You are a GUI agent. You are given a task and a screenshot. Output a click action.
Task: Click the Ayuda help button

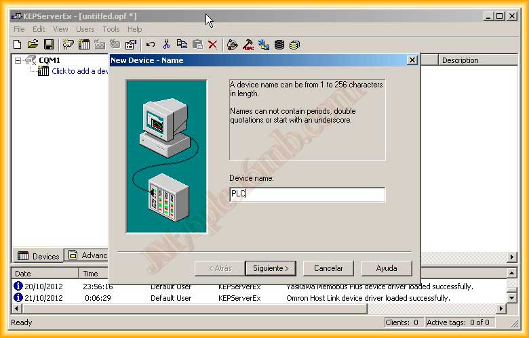[386, 268]
